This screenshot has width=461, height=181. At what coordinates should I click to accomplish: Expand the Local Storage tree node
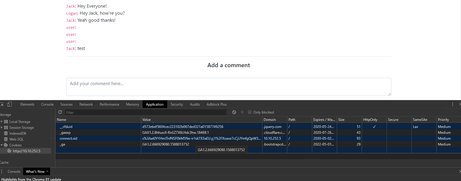tap(2, 121)
